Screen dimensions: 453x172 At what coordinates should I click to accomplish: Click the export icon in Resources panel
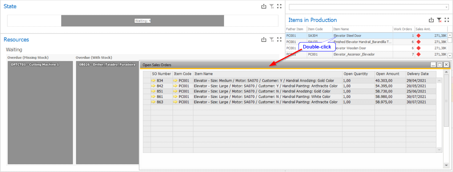(264, 39)
